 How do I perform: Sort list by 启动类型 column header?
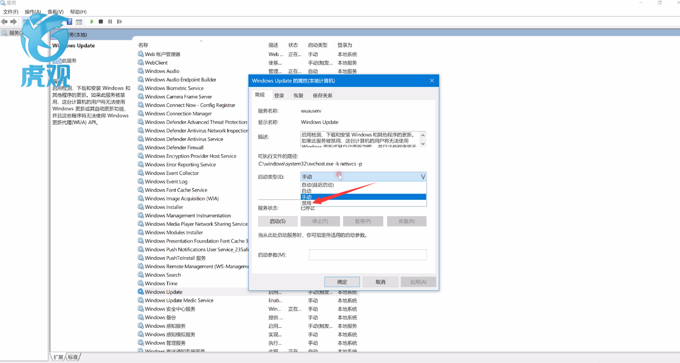318,45
